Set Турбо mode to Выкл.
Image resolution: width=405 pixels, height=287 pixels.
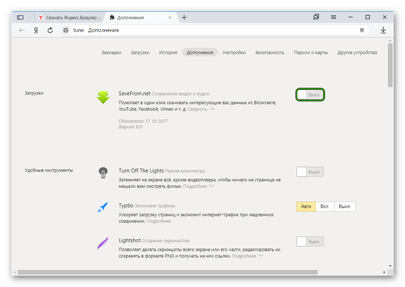click(x=345, y=207)
